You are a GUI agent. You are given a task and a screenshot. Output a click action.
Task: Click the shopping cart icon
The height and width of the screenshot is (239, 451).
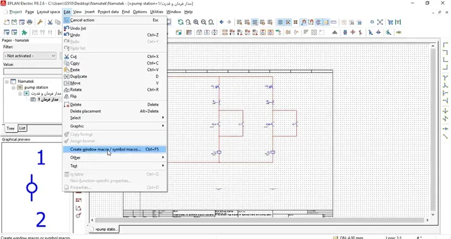point(390,22)
